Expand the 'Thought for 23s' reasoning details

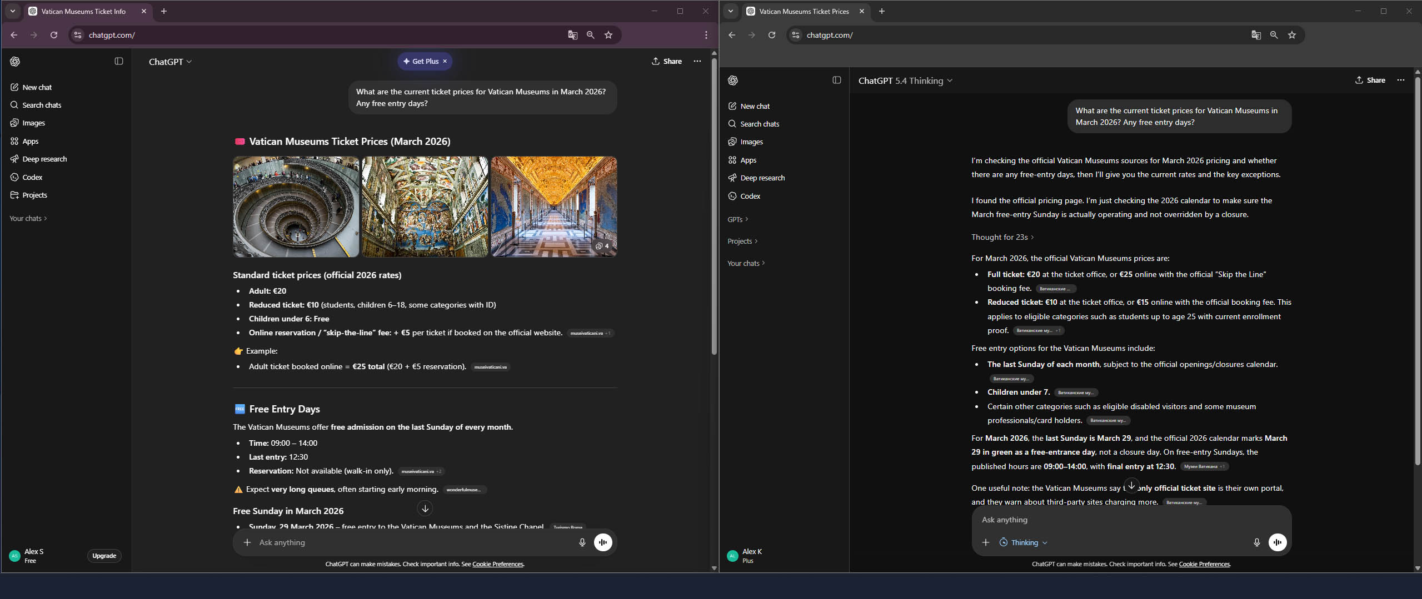pos(1002,237)
